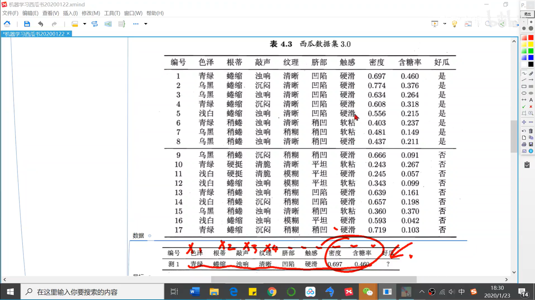Open the topic insert dropdown arrow
This screenshot has width=535, height=300.
[x=85, y=24]
